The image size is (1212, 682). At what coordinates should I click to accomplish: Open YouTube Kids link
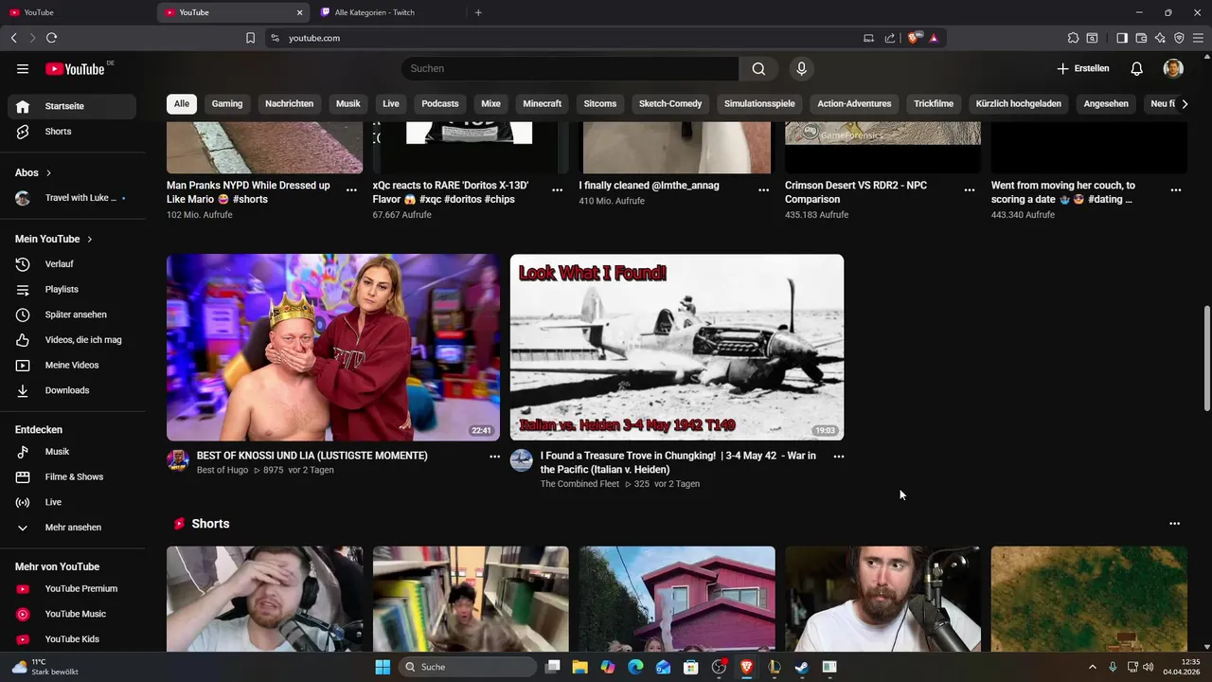[71, 639]
